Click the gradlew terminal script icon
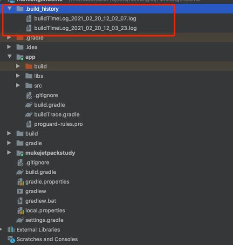This screenshot has height=245, width=233. point(20,191)
